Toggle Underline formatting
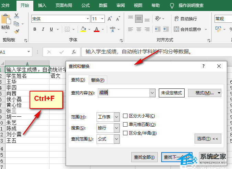 coord(51,29)
